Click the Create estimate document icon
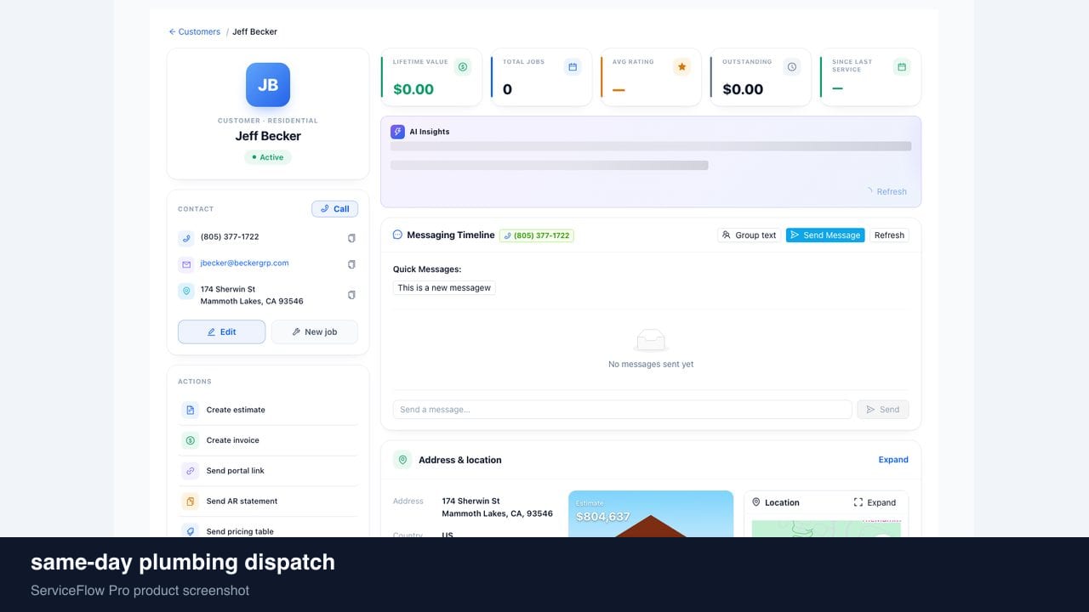Image resolution: width=1089 pixels, height=612 pixels. (x=190, y=410)
